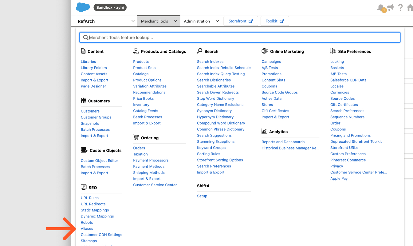Open Customer Groups
This screenshot has width=413, height=246.
point(96,117)
